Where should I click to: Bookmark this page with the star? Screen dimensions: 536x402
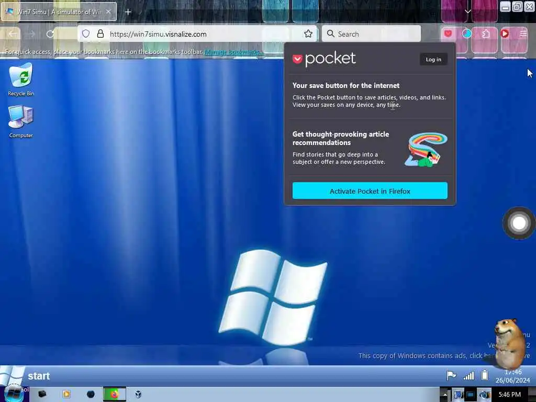coord(308,33)
